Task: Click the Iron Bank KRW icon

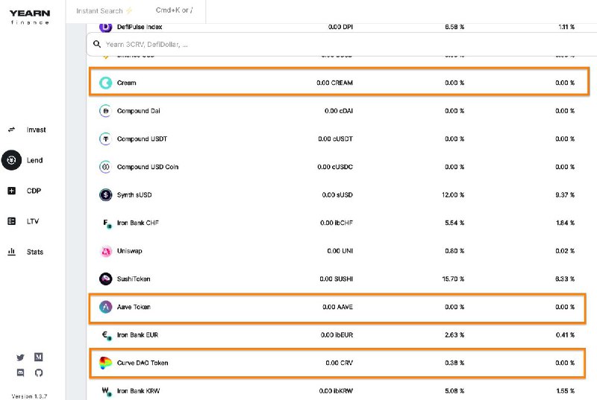Action: pyautogui.click(x=107, y=391)
